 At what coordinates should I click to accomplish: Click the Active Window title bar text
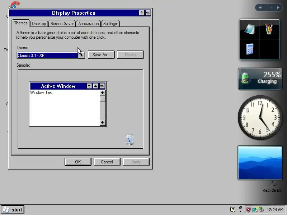[x=58, y=86]
